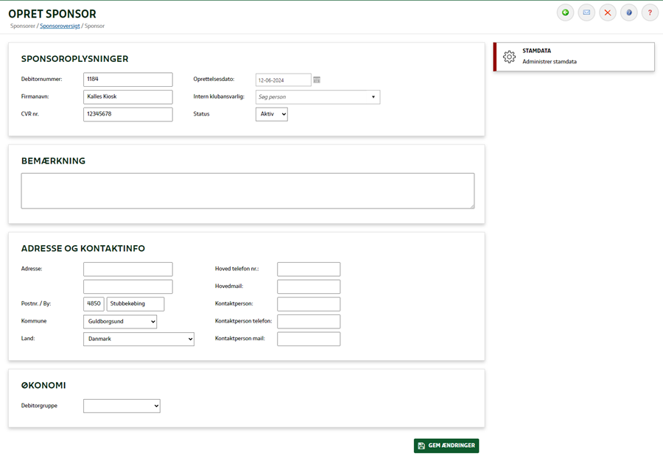Click the Oprettelsesdato date field
Viewport: 663px width, 461px height.
tap(284, 80)
